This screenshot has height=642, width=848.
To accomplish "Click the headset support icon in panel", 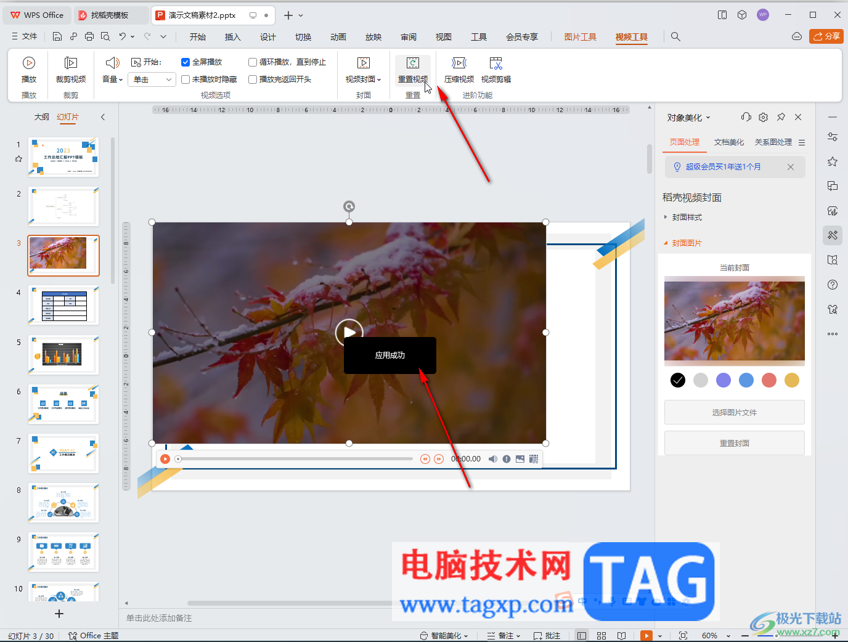I will [x=746, y=117].
